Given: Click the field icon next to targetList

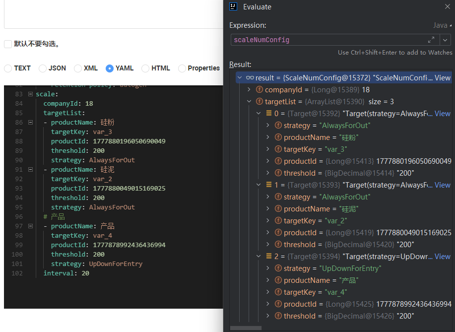Looking at the screenshot, I should (260, 102).
